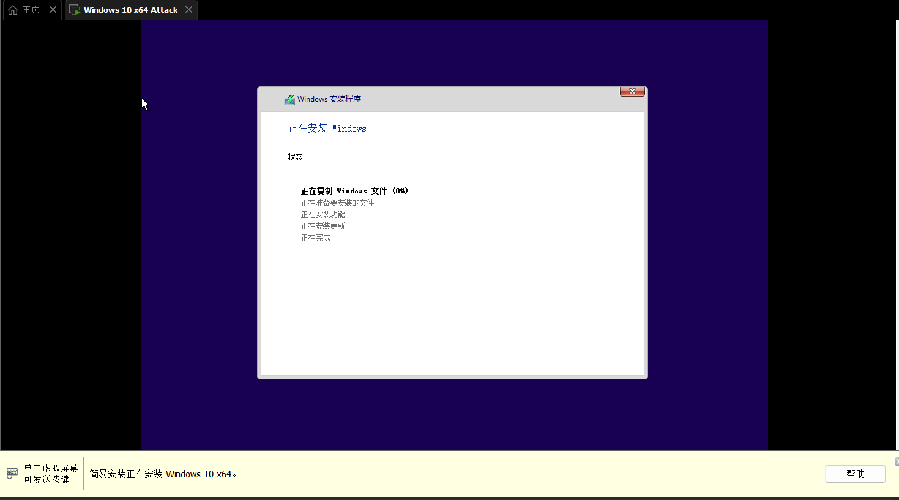Screen dimensions: 899x500
Task: Click the 正在安装功能 step
Action: [x=323, y=214]
